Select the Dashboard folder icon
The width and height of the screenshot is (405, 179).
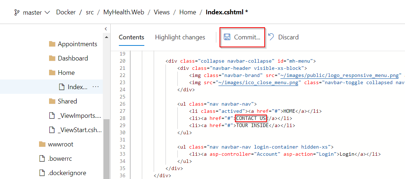[52, 58]
